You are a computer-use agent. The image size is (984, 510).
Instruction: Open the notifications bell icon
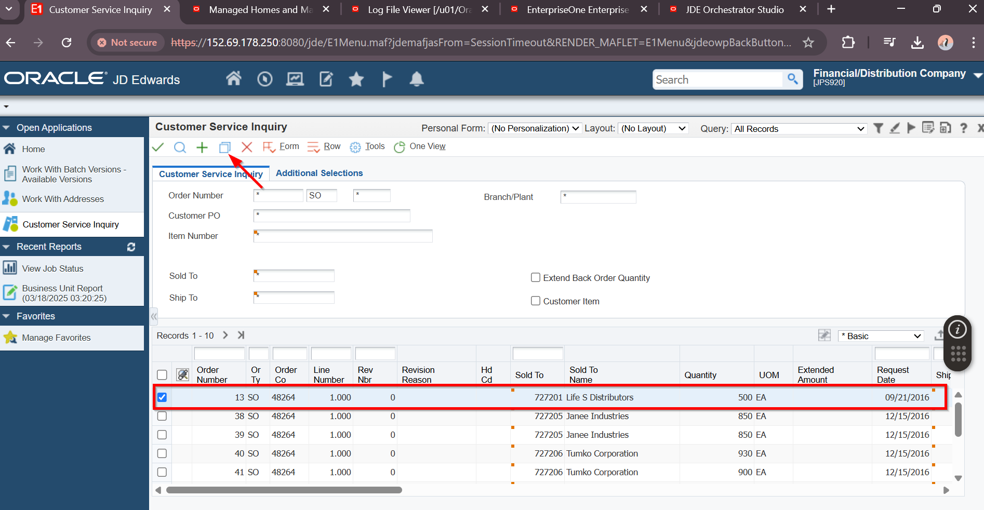pyautogui.click(x=417, y=79)
